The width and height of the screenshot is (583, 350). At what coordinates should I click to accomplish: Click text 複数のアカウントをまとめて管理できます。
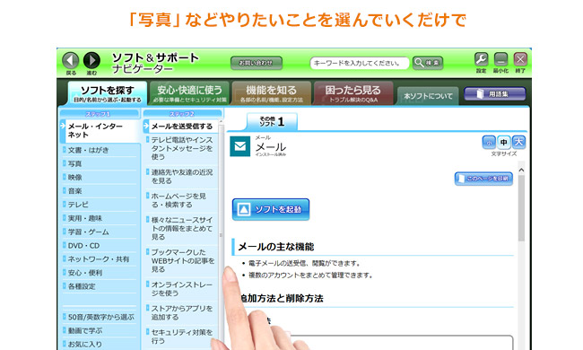tap(310, 276)
